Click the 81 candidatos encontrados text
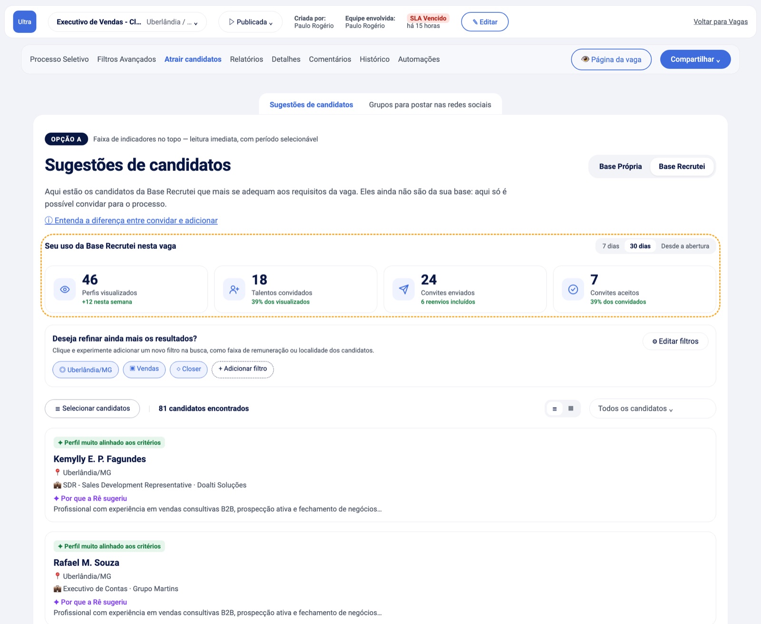This screenshot has width=761, height=624. click(x=204, y=408)
